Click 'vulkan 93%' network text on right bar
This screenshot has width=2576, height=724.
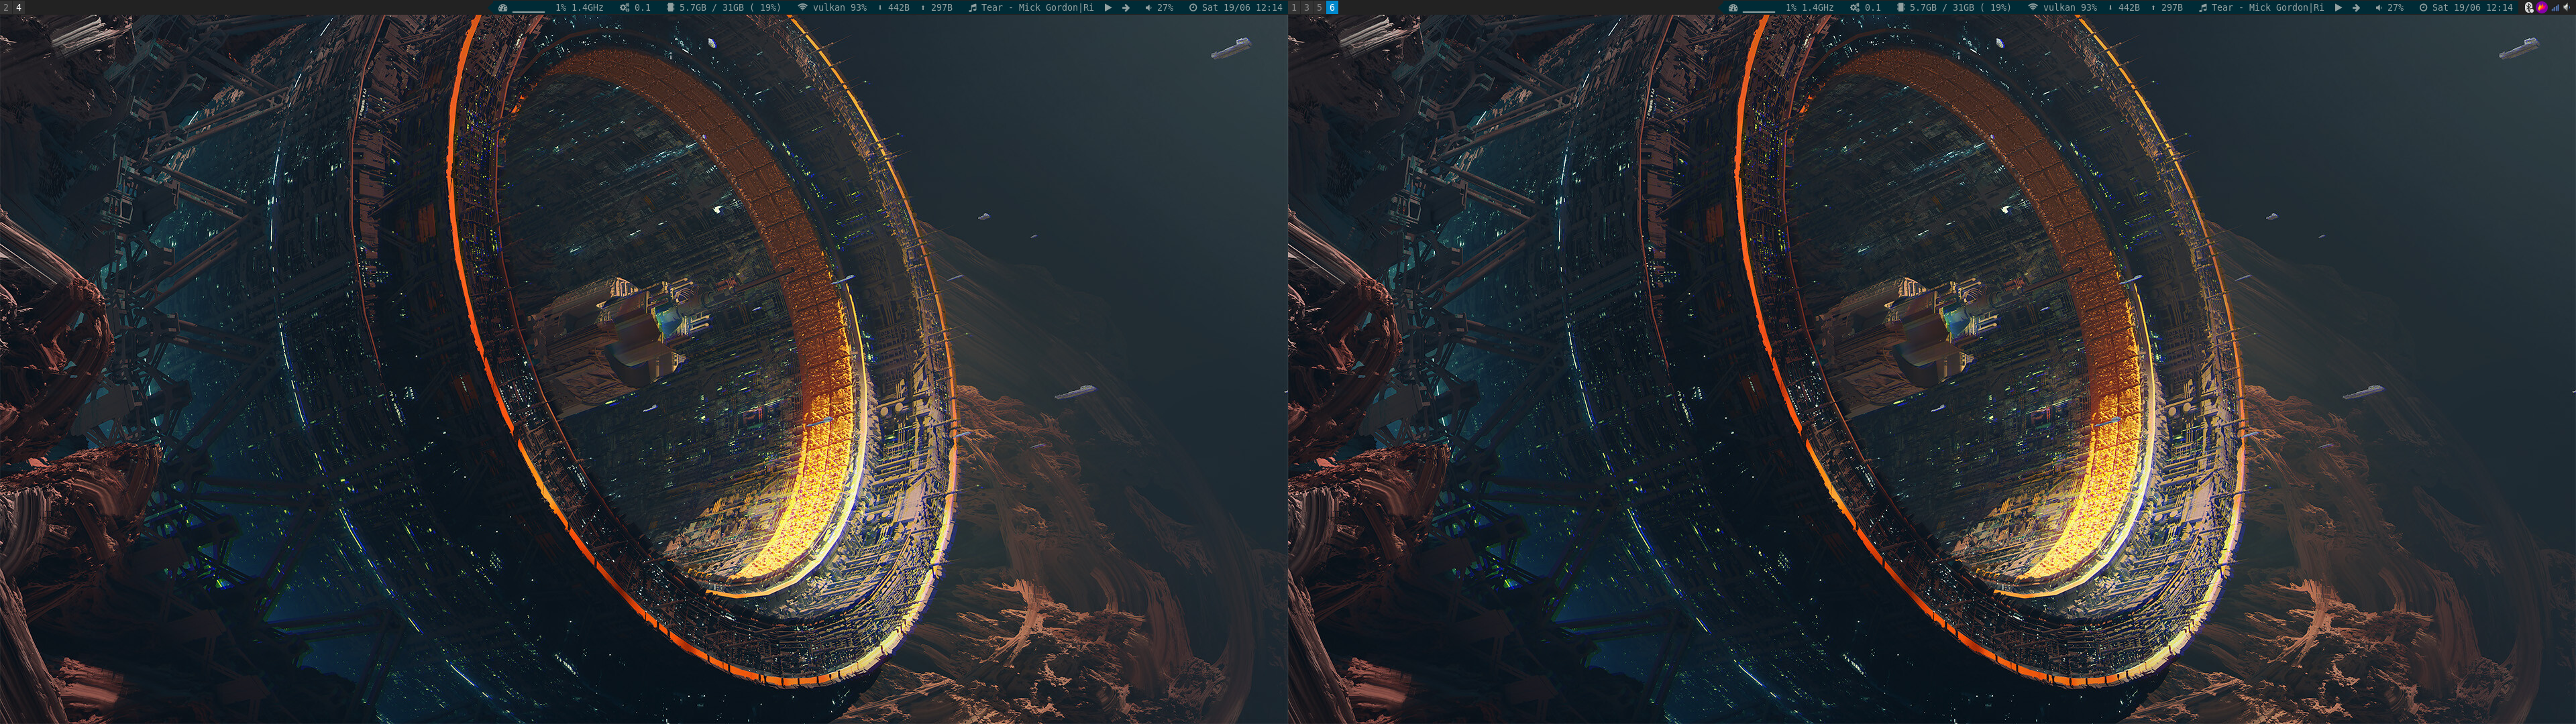(2070, 8)
